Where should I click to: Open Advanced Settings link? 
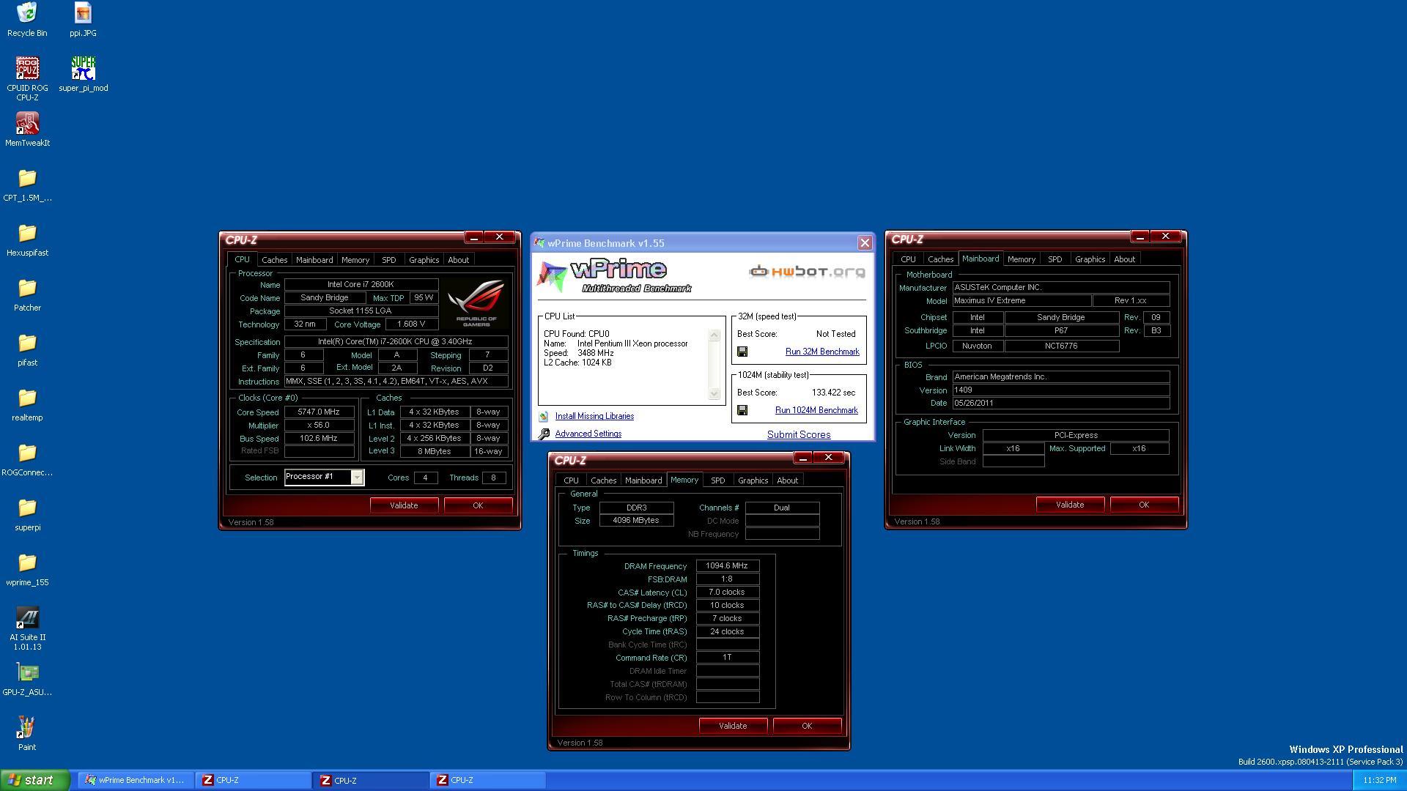click(588, 434)
